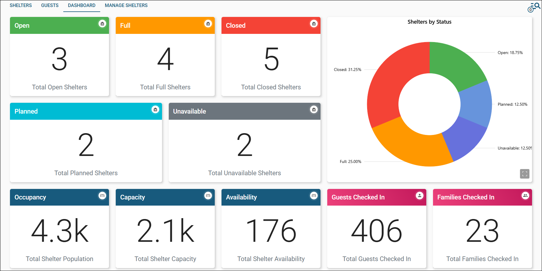The width and height of the screenshot is (542, 271).
Task: Click the Open: 18.75% chart label
Action: coord(510,53)
